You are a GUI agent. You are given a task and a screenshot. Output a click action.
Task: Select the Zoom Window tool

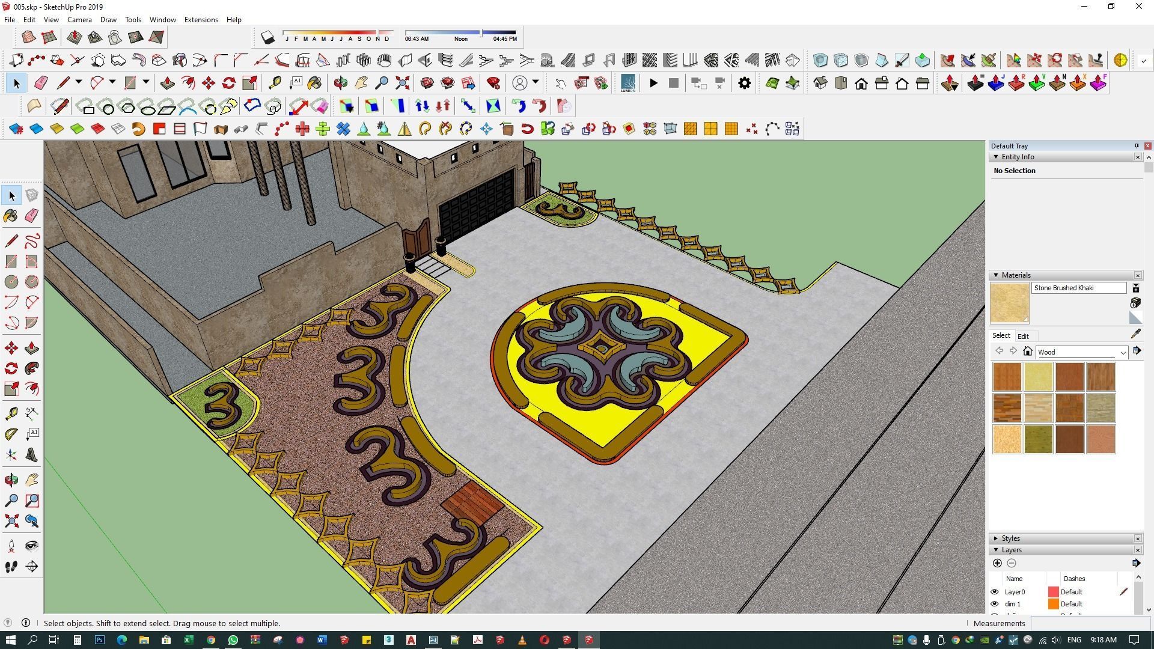[x=32, y=500]
